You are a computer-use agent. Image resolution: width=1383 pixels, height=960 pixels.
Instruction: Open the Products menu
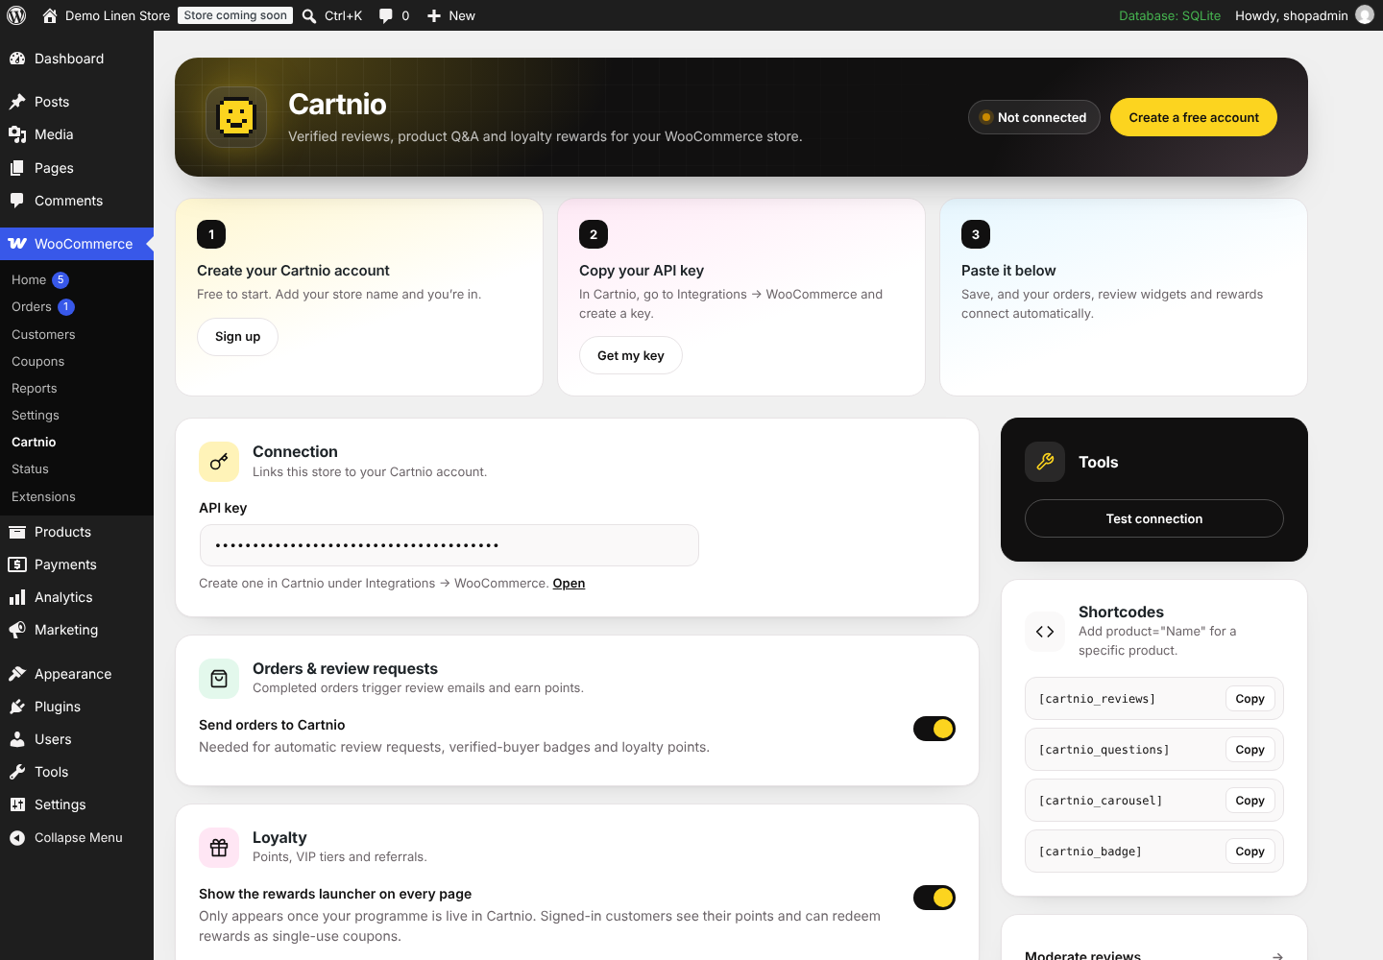tap(77, 532)
